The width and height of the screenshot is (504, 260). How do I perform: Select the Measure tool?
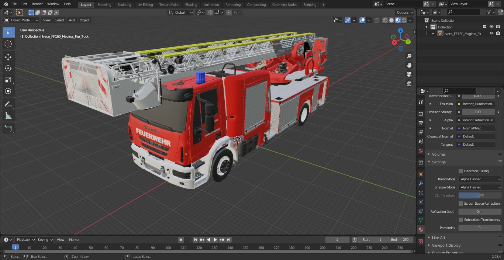coord(8,116)
